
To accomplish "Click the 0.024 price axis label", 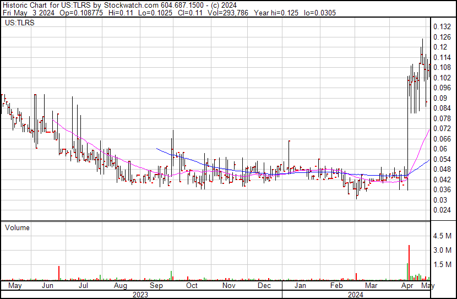I will 442,210.
